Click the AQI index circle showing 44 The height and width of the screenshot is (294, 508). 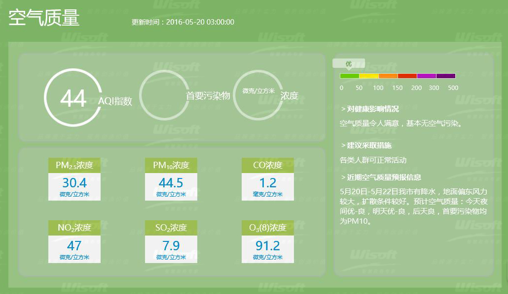coord(73,98)
